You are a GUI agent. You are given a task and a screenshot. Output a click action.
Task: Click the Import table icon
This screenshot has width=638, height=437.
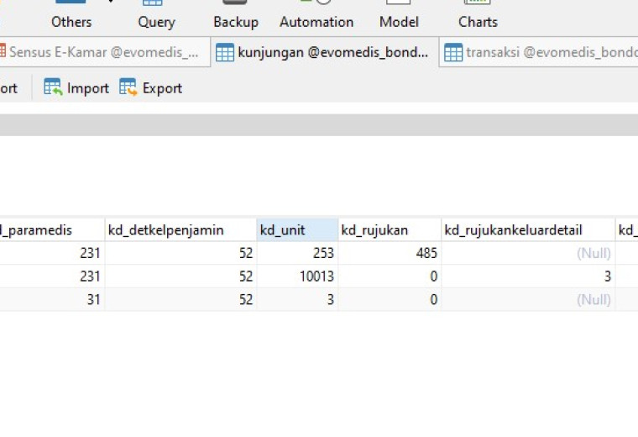click(53, 87)
